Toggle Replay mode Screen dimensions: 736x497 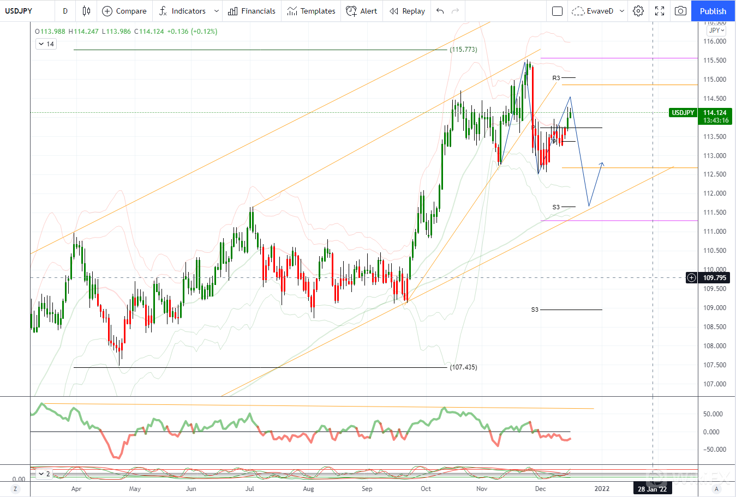coord(407,11)
